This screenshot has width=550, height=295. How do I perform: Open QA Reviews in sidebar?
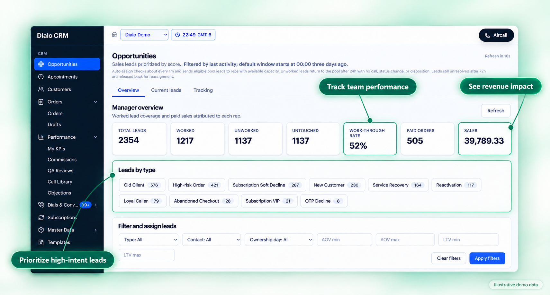(x=60, y=171)
